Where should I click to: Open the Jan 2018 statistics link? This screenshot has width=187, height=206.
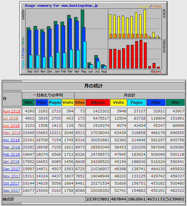(11, 162)
